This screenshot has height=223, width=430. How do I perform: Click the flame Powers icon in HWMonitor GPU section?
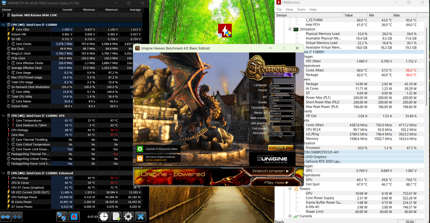tap(296, 189)
